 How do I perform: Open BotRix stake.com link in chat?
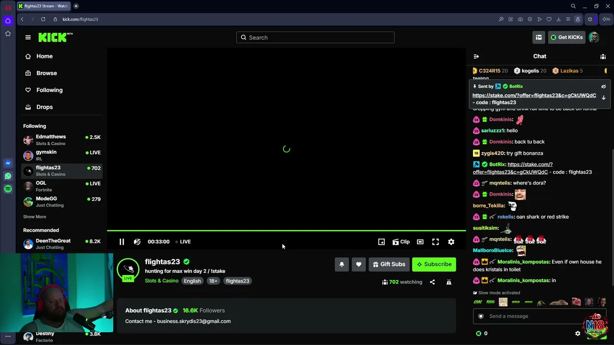(512, 168)
